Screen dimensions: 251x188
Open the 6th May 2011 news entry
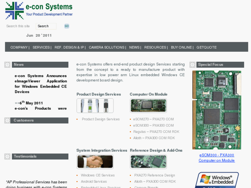[x=31, y=103]
